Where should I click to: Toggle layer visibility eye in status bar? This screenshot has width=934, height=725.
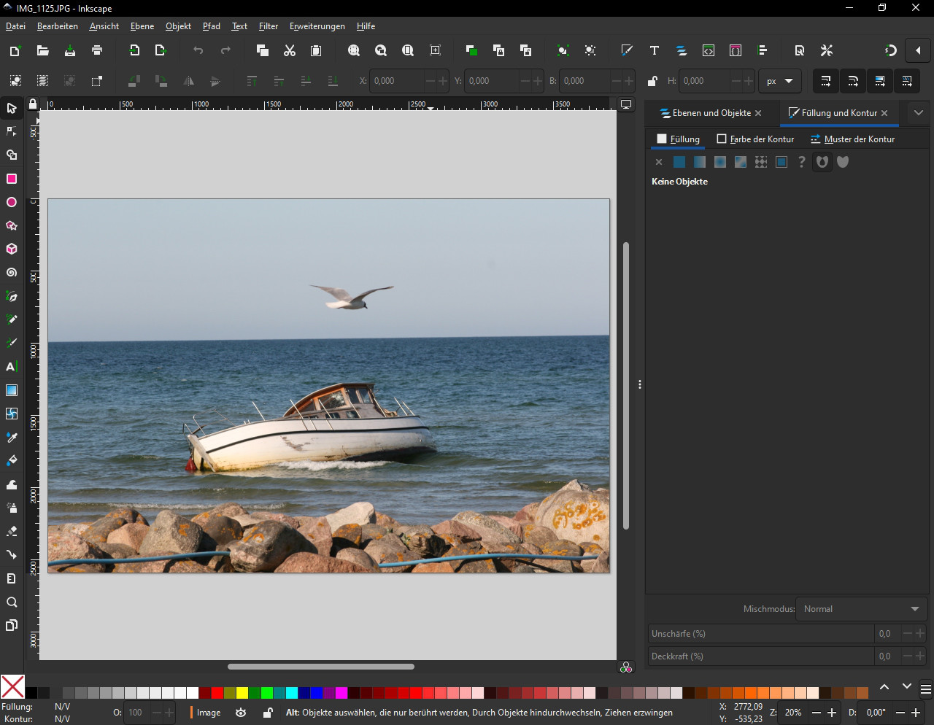point(241,713)
